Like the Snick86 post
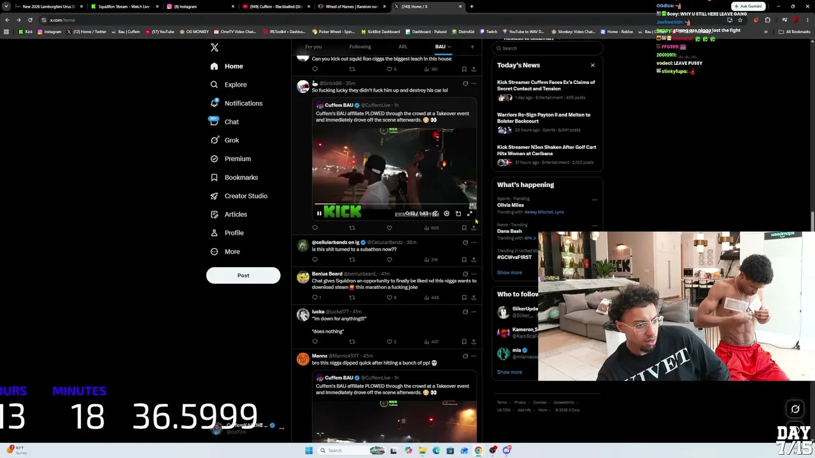Viewport: 815px width, 458px height. click(390, 228)
